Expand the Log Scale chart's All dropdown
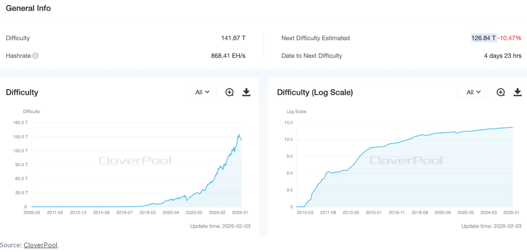 (x=473, y=92)
